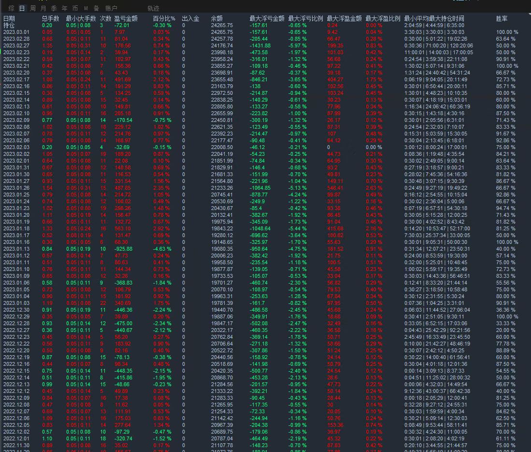Click win rate 20.00 % for 2022.12.27
Viewport: 531px width, 452px height.
pyautogui.click(x=505, y=330)
